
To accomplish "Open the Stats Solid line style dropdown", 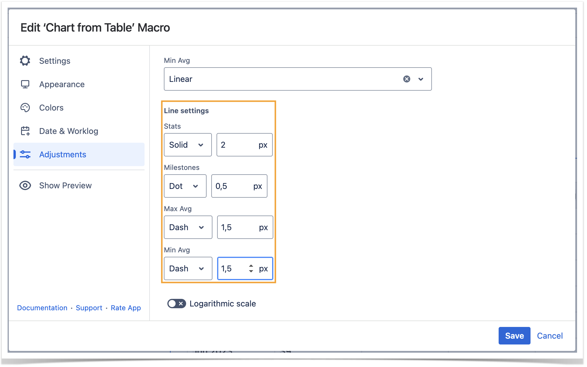I will pos(188,145).
